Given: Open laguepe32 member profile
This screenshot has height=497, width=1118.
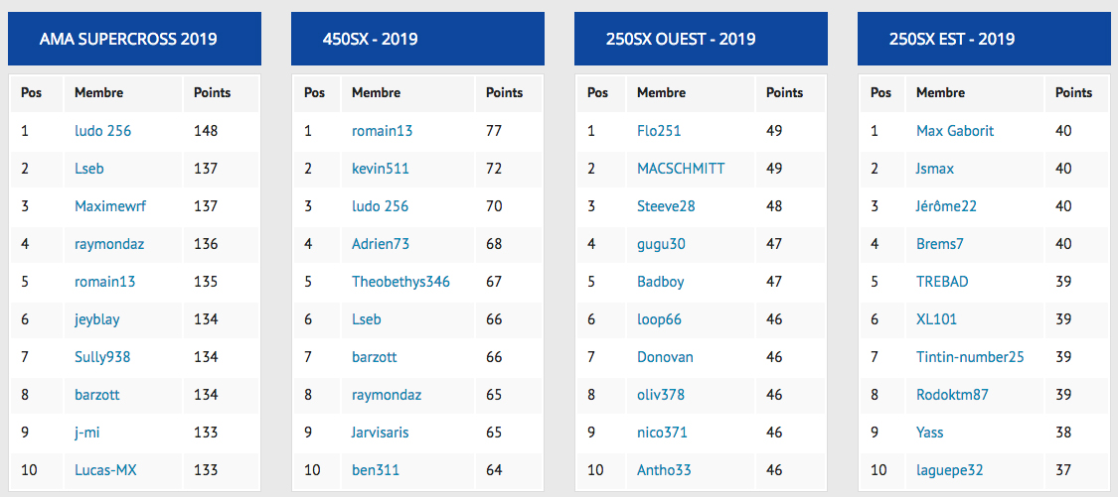Looking at the screenshot, I should (x=950, y=470).
